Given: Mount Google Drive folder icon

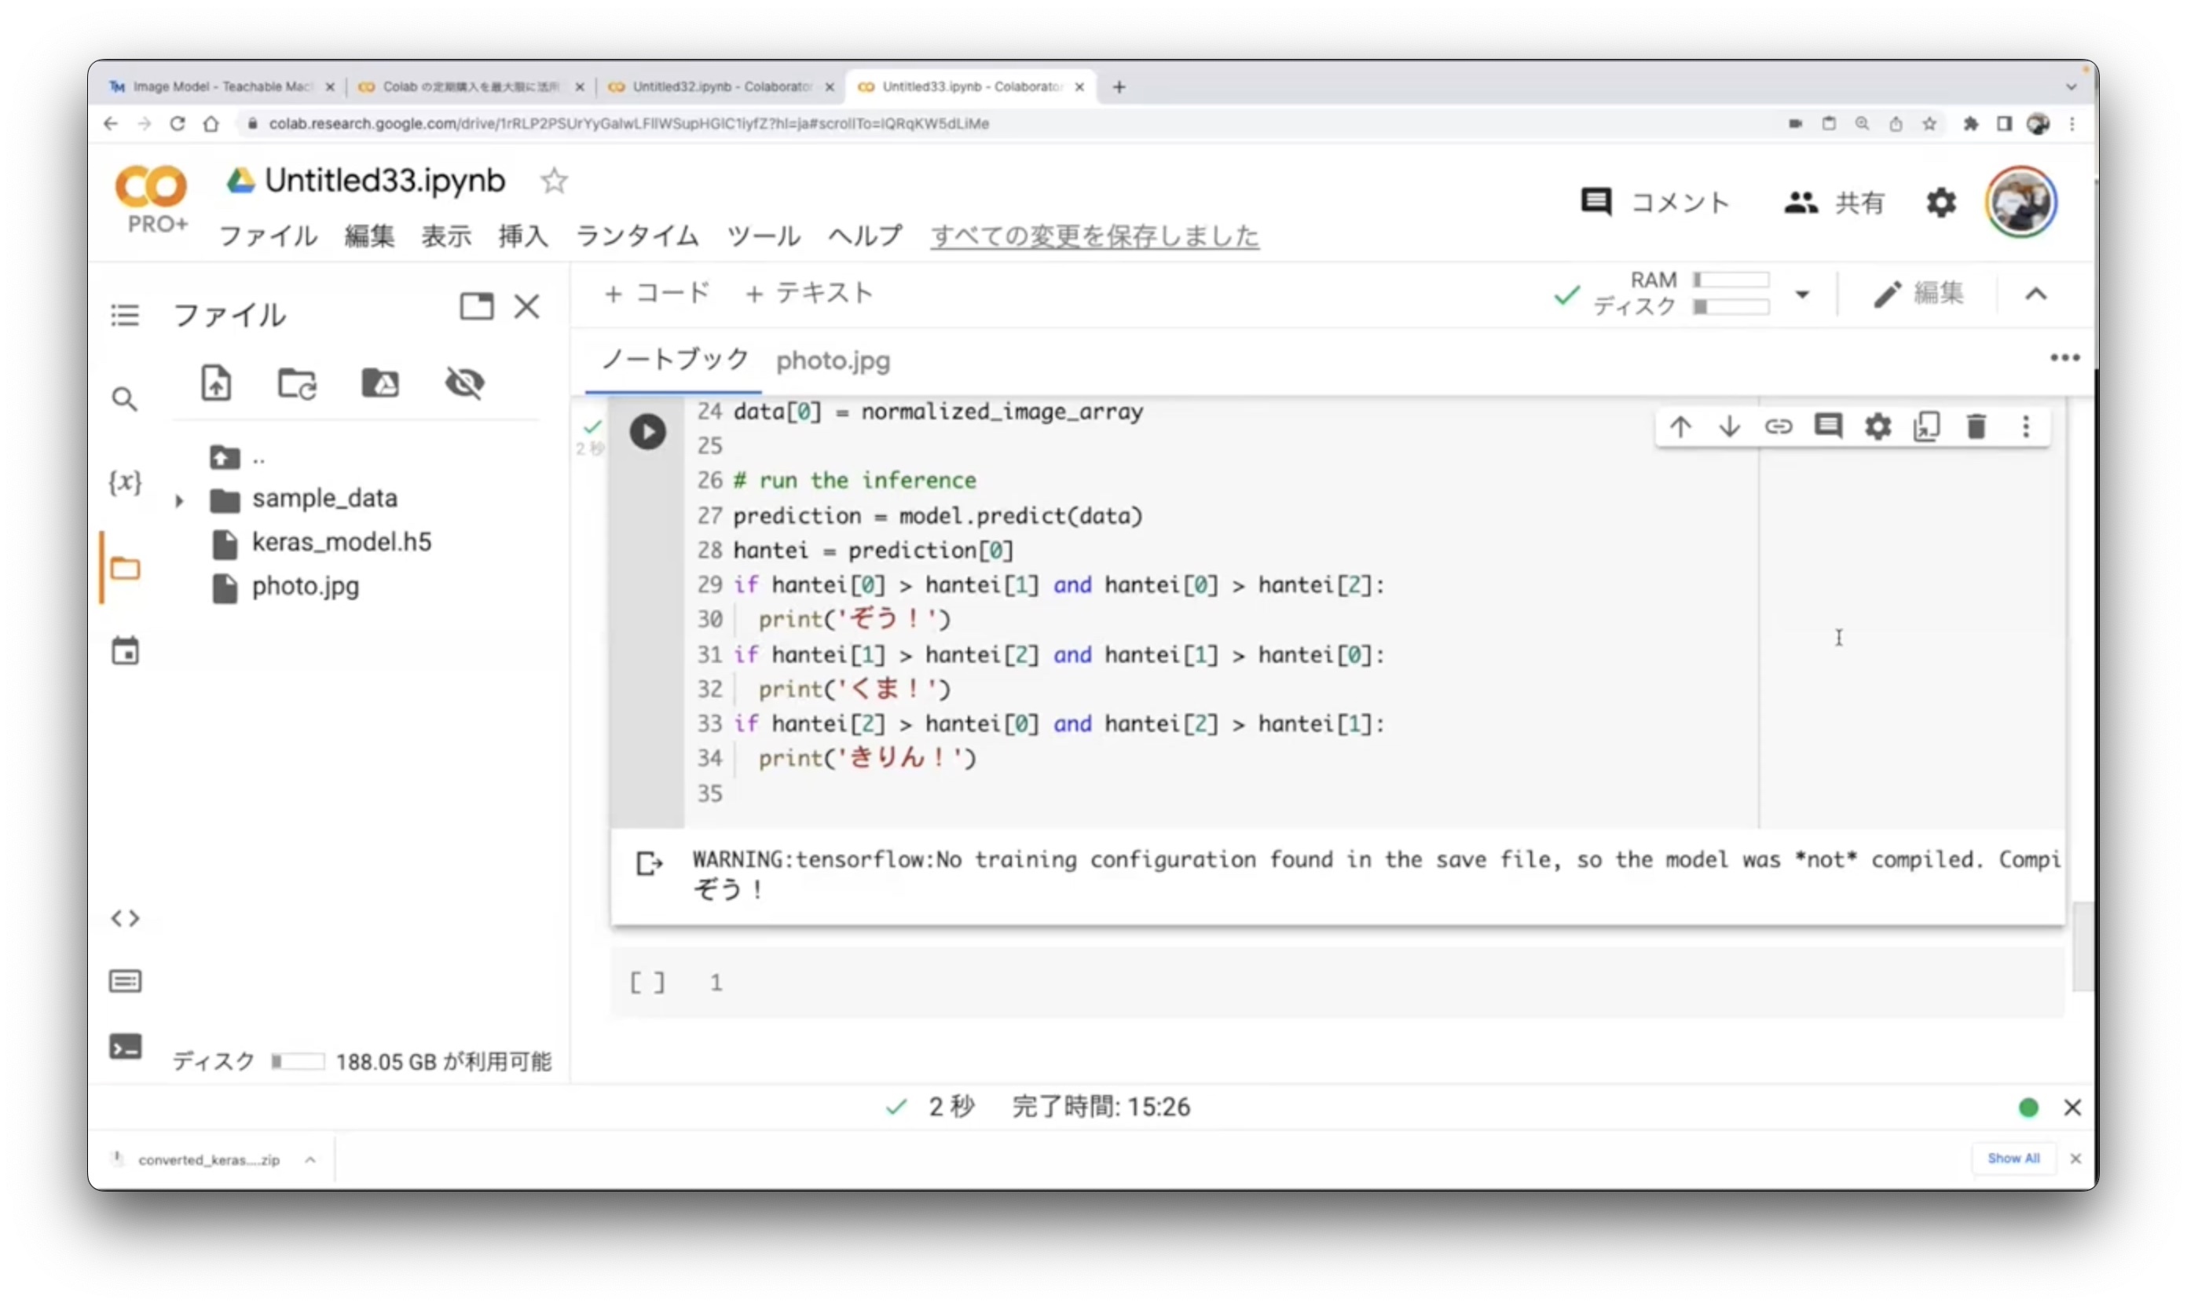Looking at the screenshot, I should click(x=380, y=383).
